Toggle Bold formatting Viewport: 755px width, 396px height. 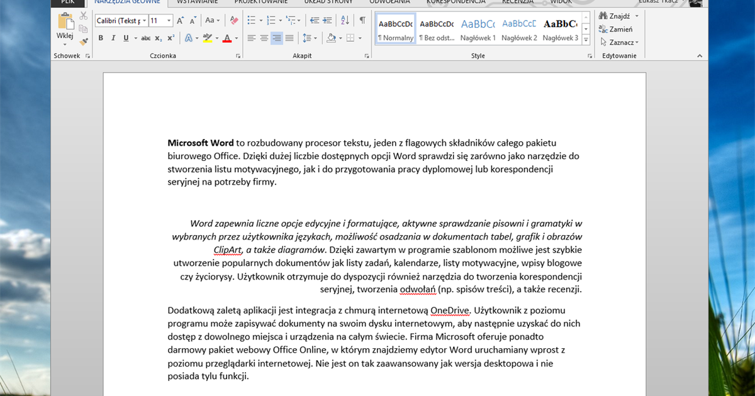coord(101,38)
